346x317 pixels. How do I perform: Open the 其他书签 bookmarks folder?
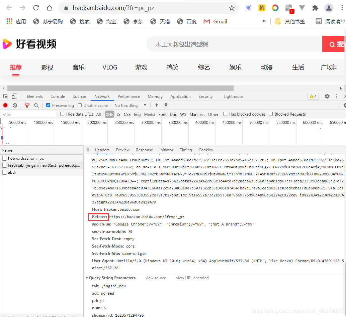[x=290, y=21]
